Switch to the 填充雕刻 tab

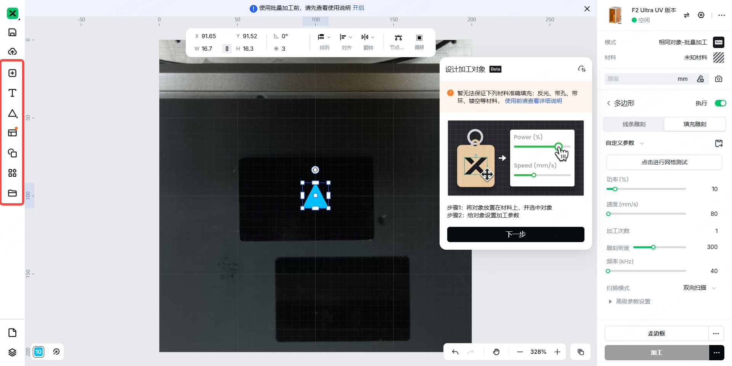coord(695,124)
